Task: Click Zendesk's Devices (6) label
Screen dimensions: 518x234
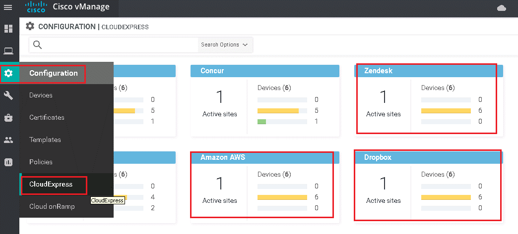Action: click(438, 88)
